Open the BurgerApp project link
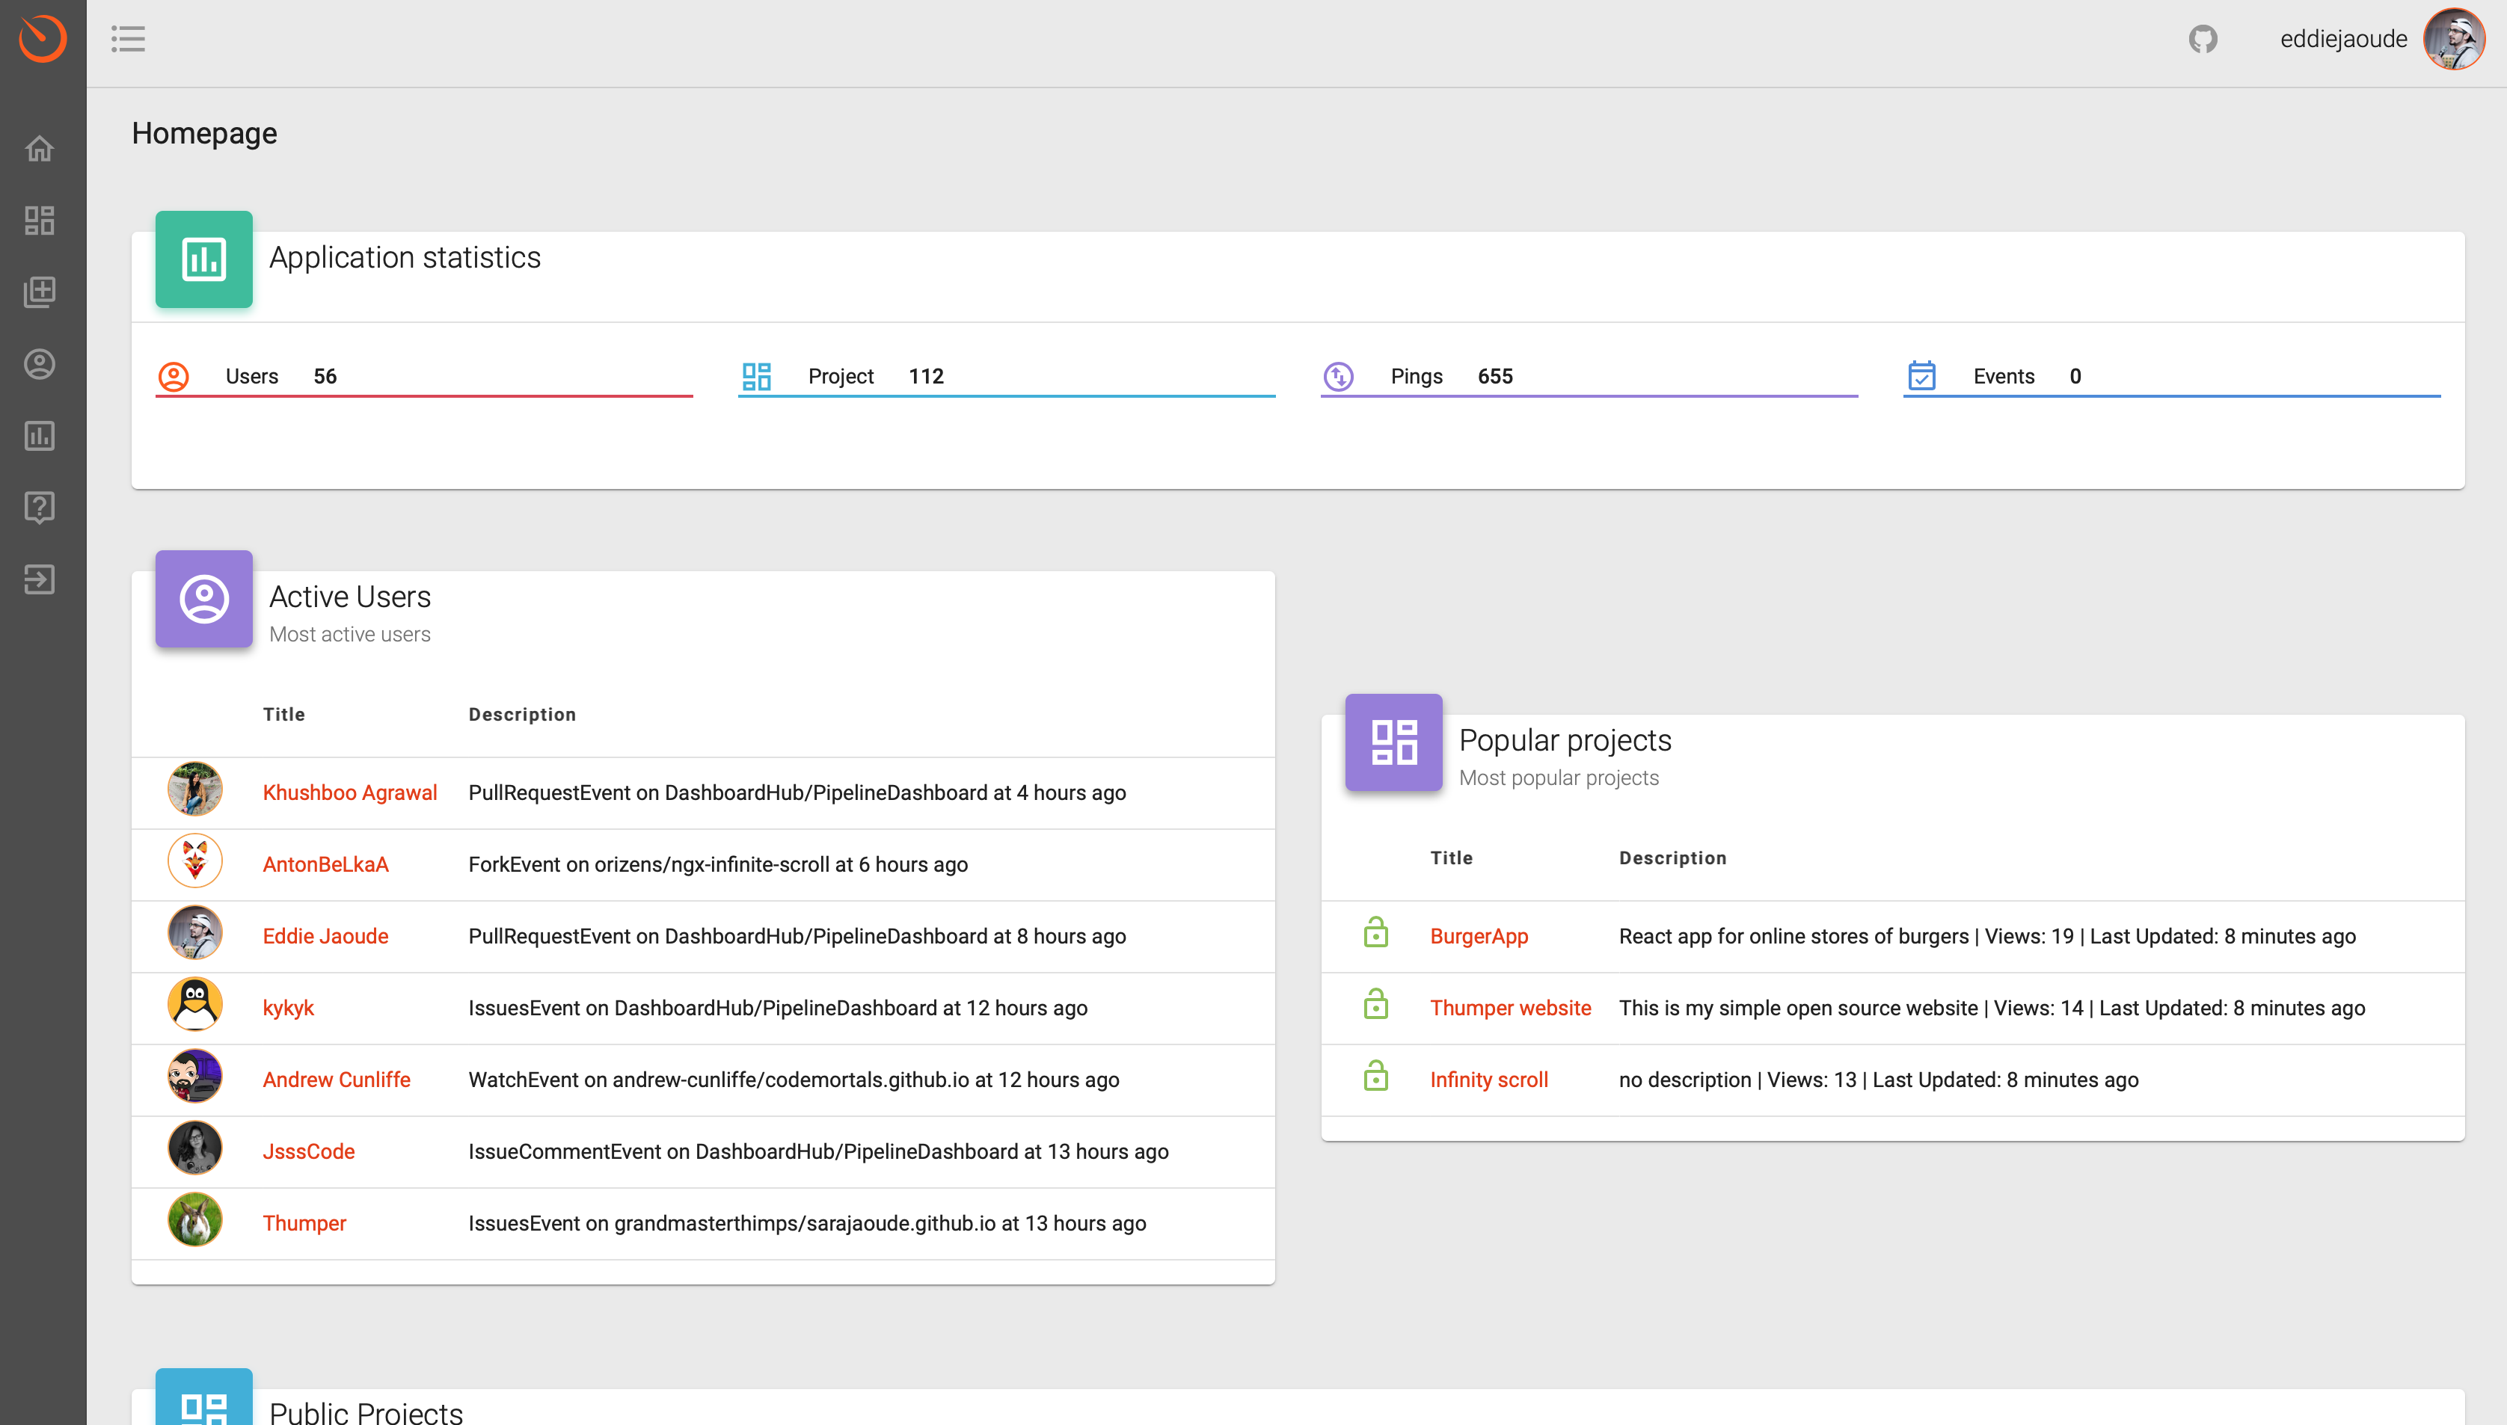Image resolution: width=2507 pixels, height=1425 pixels. [x=1479, y=935]
